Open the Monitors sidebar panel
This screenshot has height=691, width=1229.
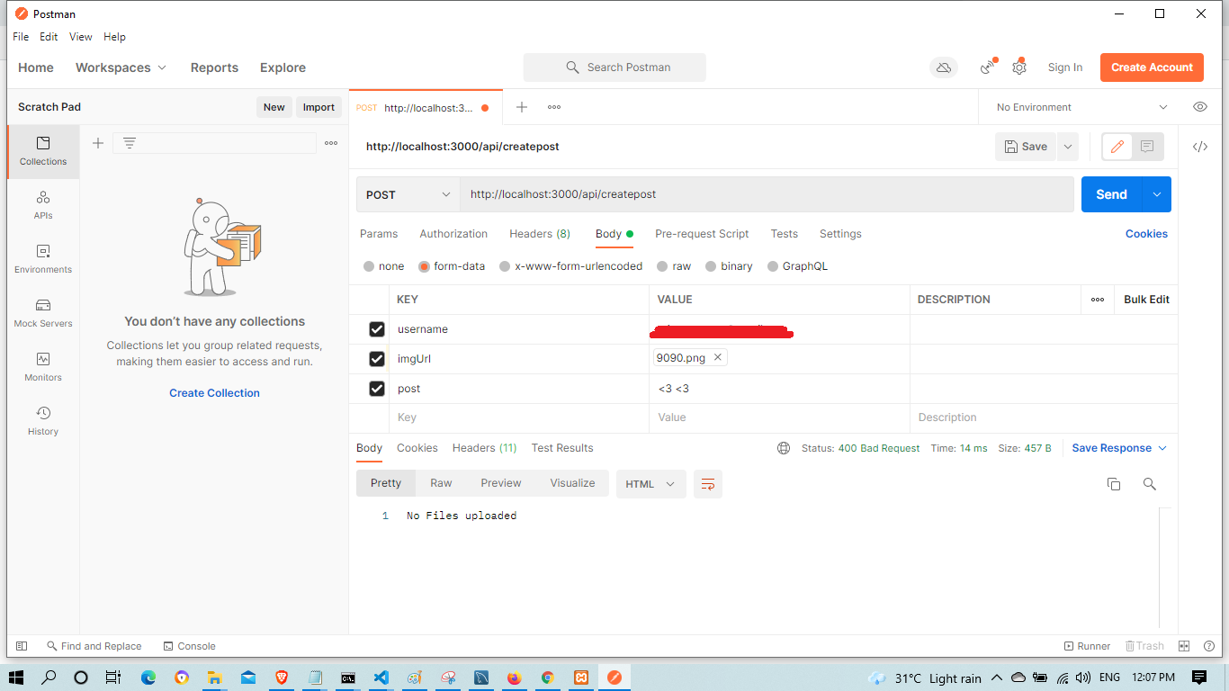tap(43, 367)
